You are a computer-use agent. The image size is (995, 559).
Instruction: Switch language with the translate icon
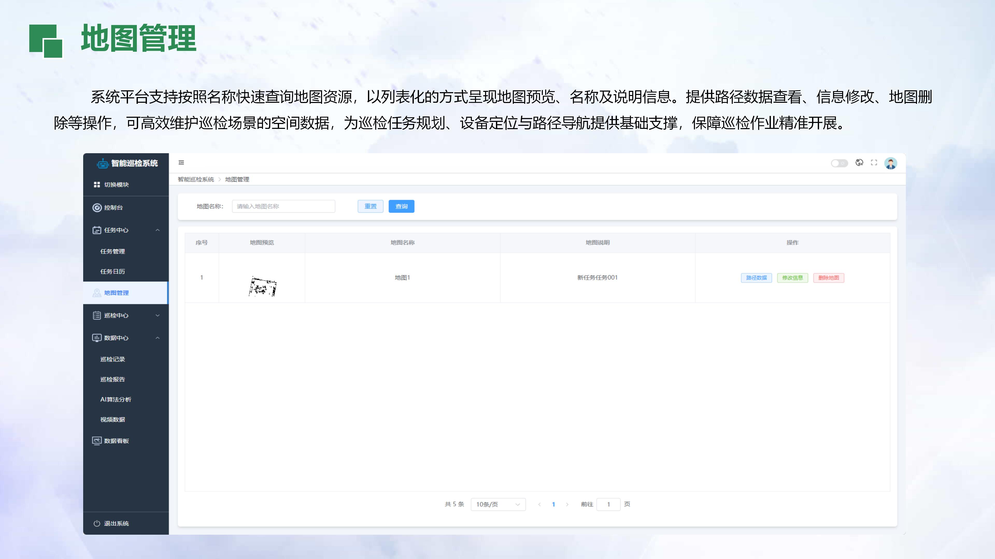[x=859, y=163]
